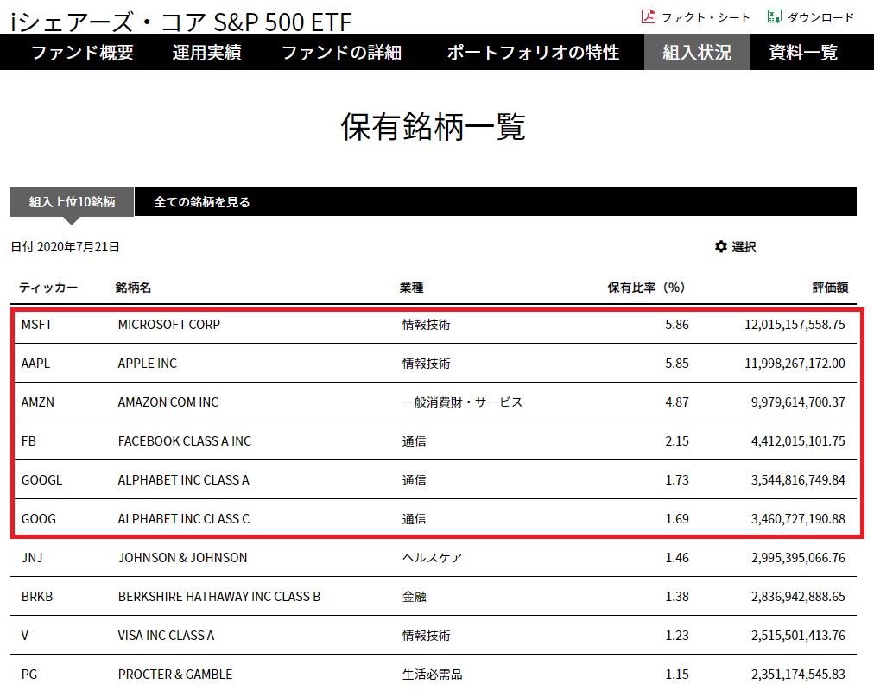The image size is (874, 697).
Task: Show all holdings via 全ての銘柄を見る
Action: (x=202, y=202)
